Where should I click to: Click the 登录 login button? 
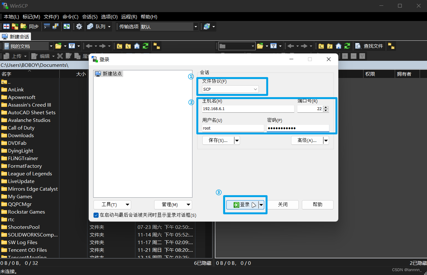tap(242, 205)
